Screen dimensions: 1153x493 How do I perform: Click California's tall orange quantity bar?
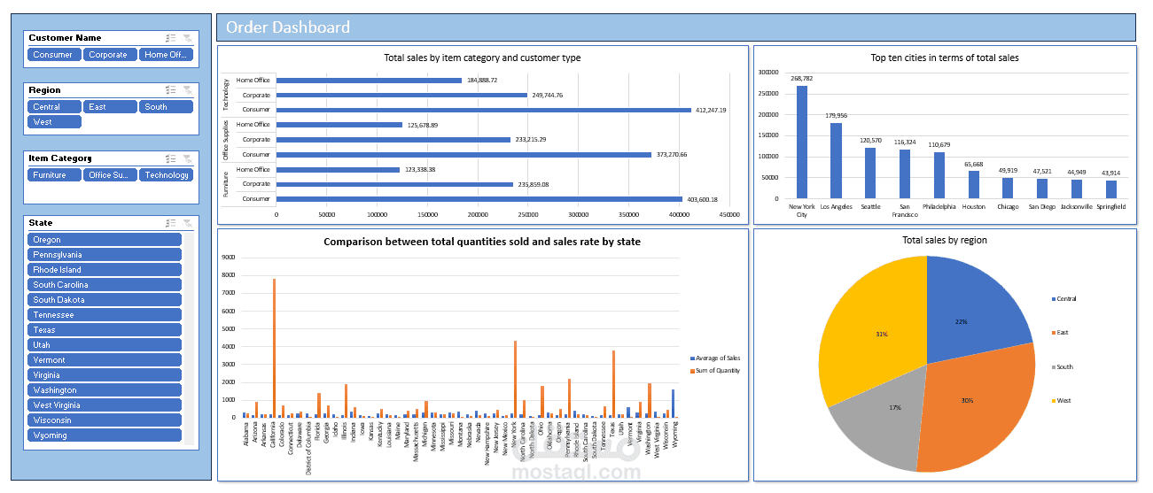tap(274, 348)
